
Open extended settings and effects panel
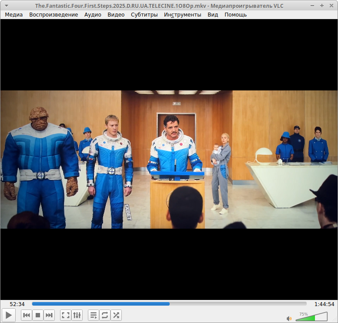77,315
